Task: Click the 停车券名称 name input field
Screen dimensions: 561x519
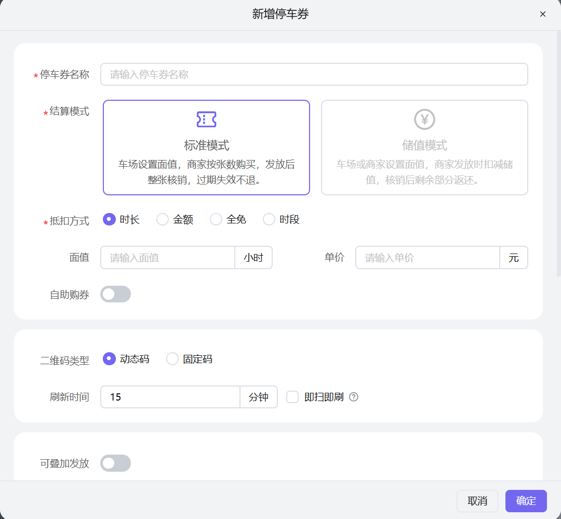Action: coord(314,74)
